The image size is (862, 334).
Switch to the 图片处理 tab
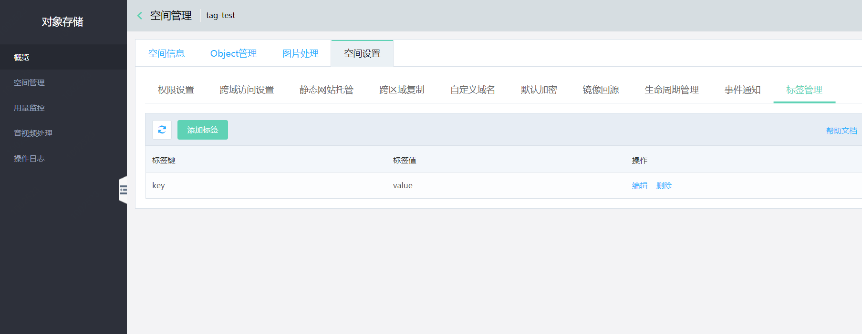point(301,53)
